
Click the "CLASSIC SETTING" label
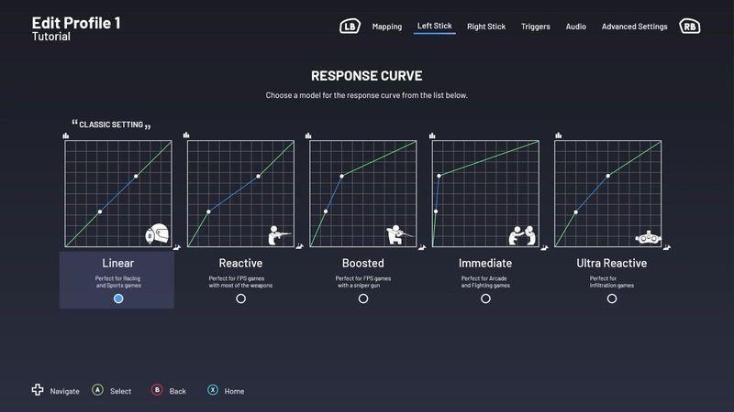click(111, 125)
